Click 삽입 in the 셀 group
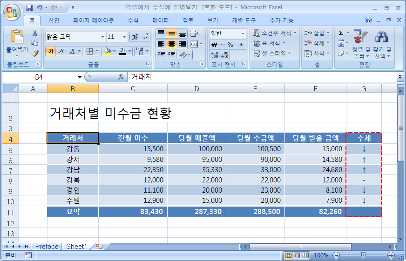 (x=317, y=33)
